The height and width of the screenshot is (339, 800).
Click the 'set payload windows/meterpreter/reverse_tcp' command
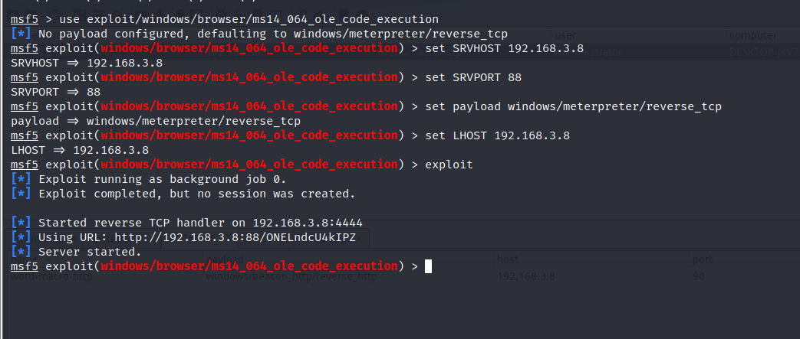click(573, 106)
